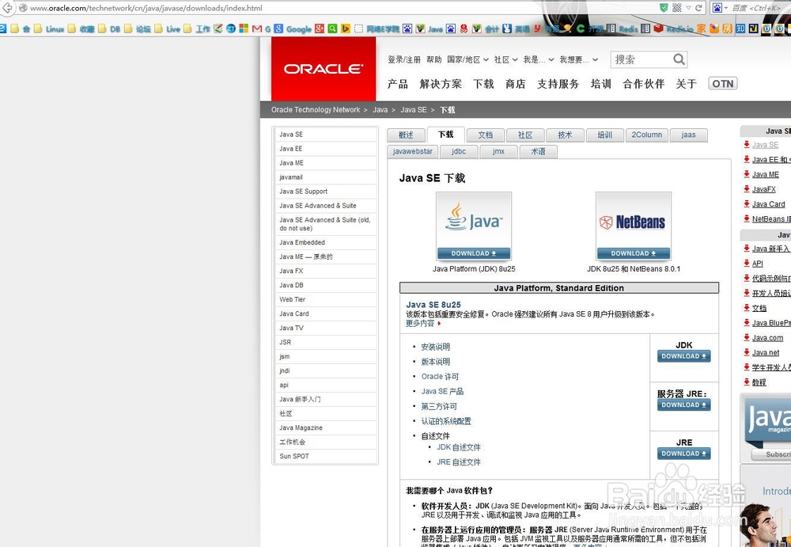Click the Microsoft Windows logo bookmark
791x547 pixels.
click(x=244, y=28)
